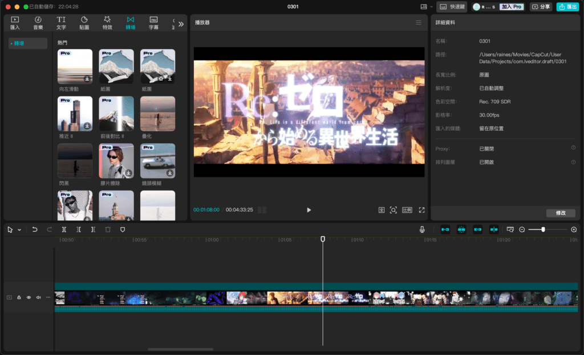Click the 全 full-view icon in player
The image size is (584, 355).
382,210
